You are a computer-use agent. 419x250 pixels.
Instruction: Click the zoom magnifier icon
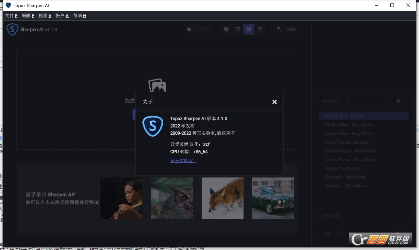click(279, 29)
